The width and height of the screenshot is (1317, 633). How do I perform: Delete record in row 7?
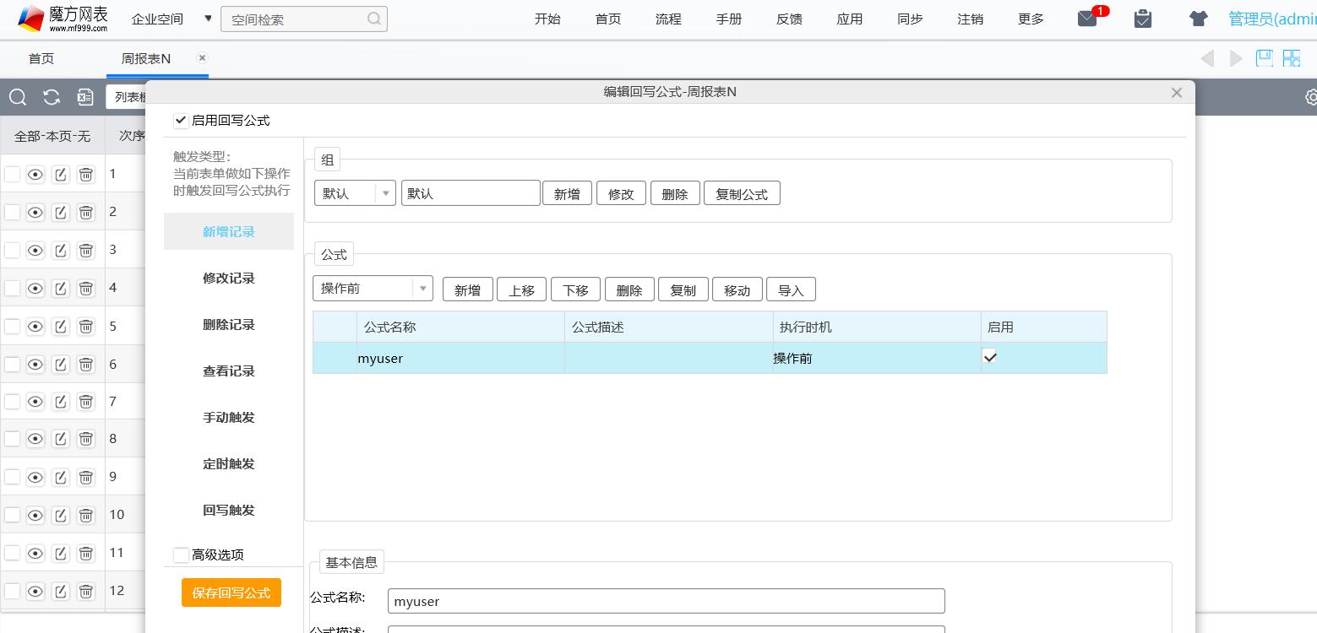tap(86, 402)
